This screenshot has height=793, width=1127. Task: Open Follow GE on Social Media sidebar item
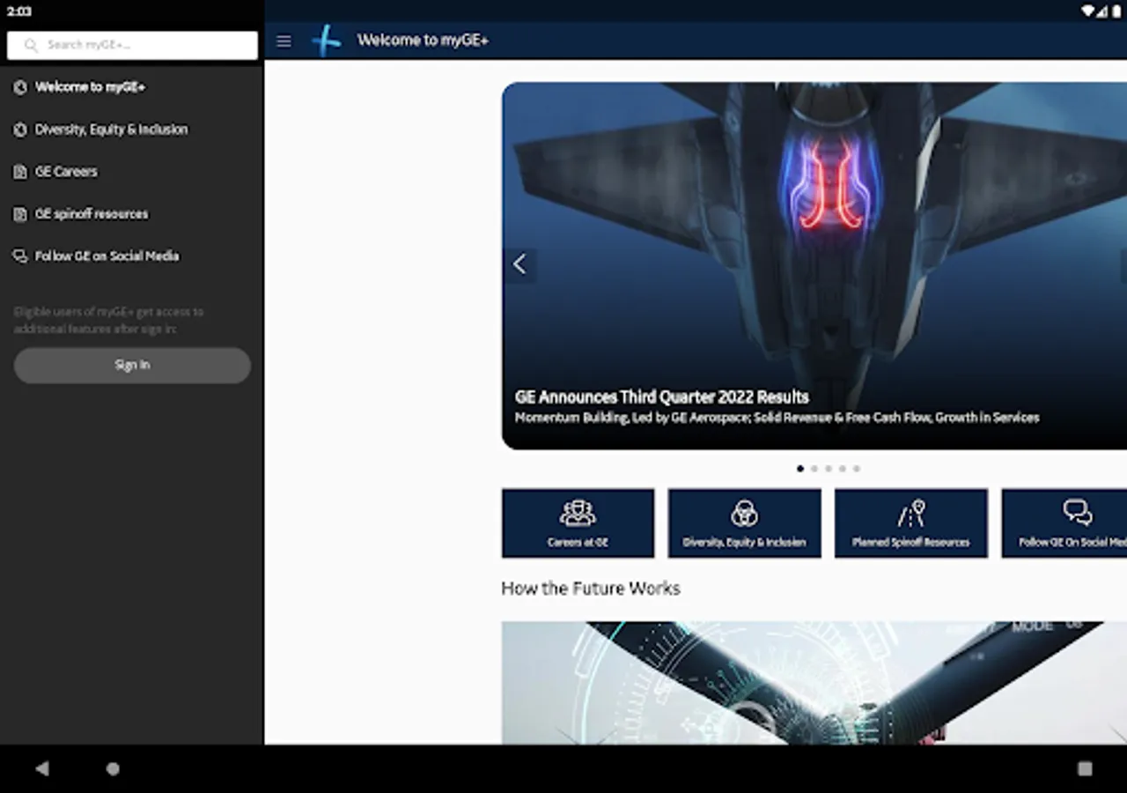[x=132, y=256]
